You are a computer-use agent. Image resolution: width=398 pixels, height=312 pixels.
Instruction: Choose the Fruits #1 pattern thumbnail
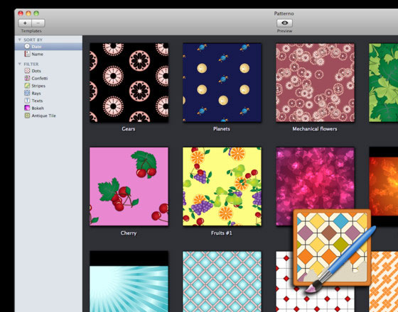click(222, 186)
